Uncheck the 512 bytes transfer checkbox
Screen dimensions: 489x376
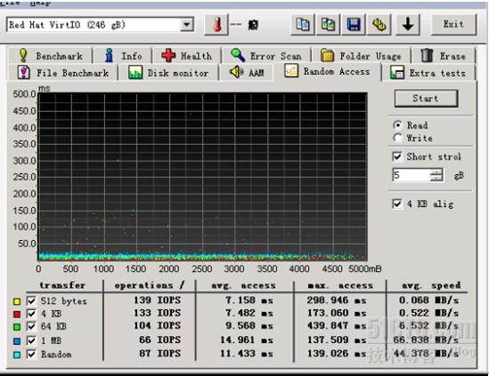(31, 301)
